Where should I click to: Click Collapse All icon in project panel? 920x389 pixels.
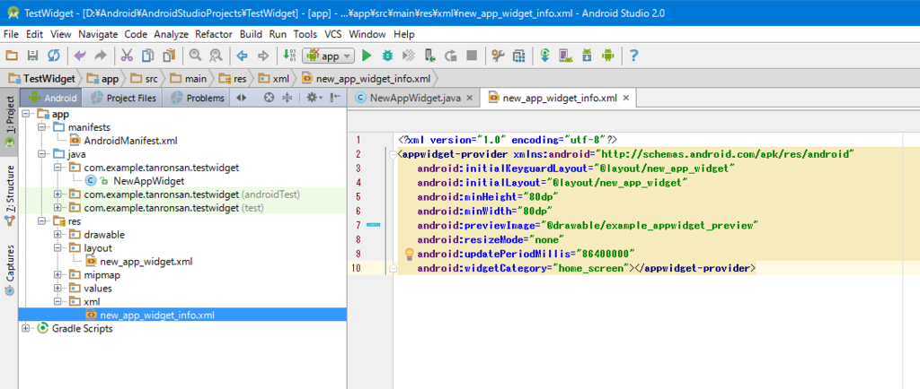(x=287, y=99)
